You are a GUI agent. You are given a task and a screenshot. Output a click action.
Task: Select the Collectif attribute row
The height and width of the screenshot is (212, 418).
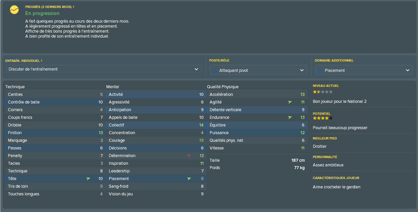point(156,125)
